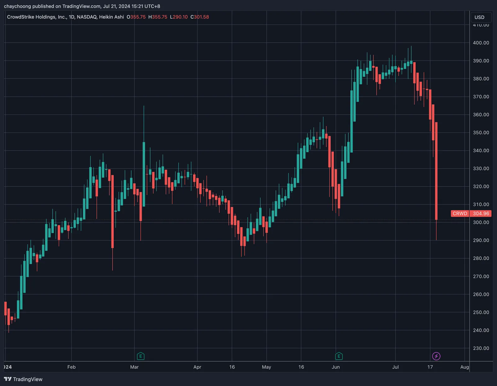This screenshot has height=386, width=497.
Task: Click the 240.00 price axis label
Action: point(481,330)
